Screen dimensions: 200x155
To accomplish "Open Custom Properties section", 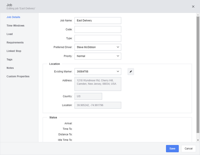I will [x=18, y=76].
